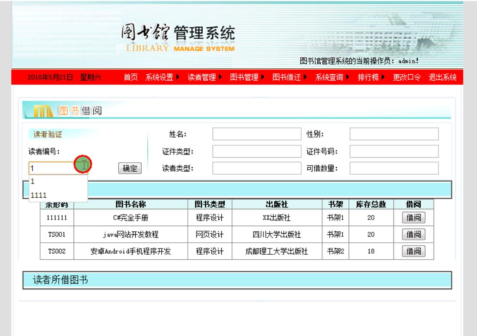Screen dimensions: 477x336
Task: Focus the 性别 text field
Action: click(394, 134)
